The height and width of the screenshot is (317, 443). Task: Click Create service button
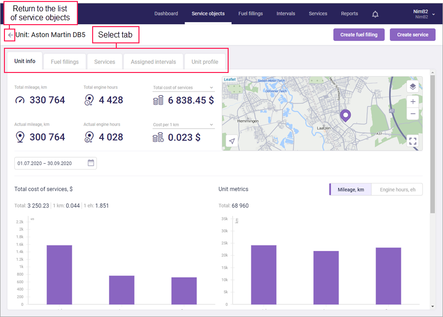click(412, 35)
